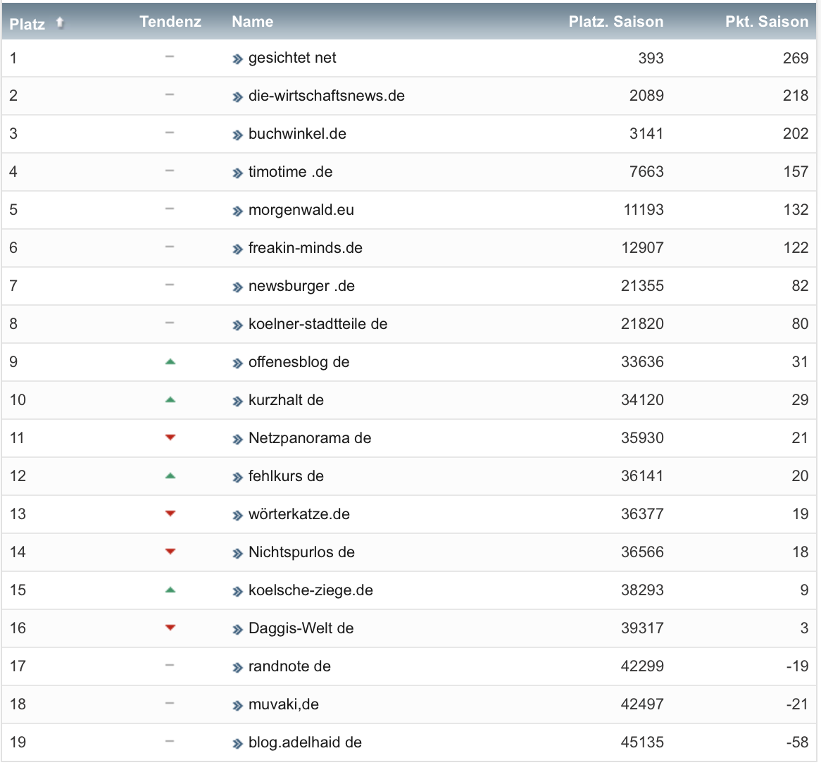Click green up-trend arrow for offenesblog de

170,361
